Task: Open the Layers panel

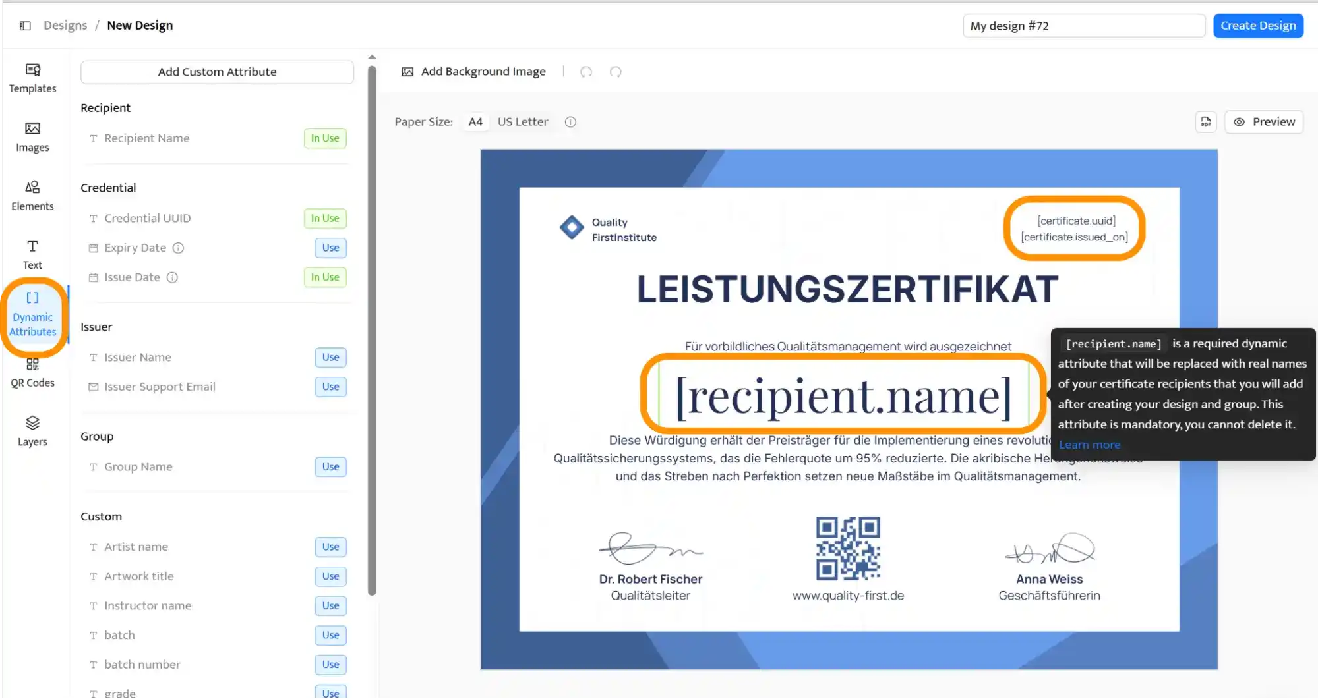Action: [x=32, y=430]
